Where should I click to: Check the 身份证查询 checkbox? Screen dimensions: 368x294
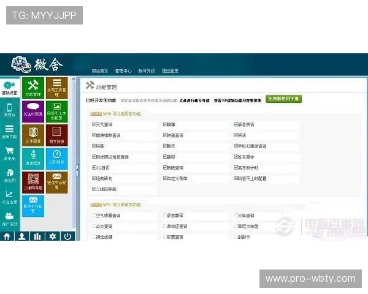[x=165, y=226]
